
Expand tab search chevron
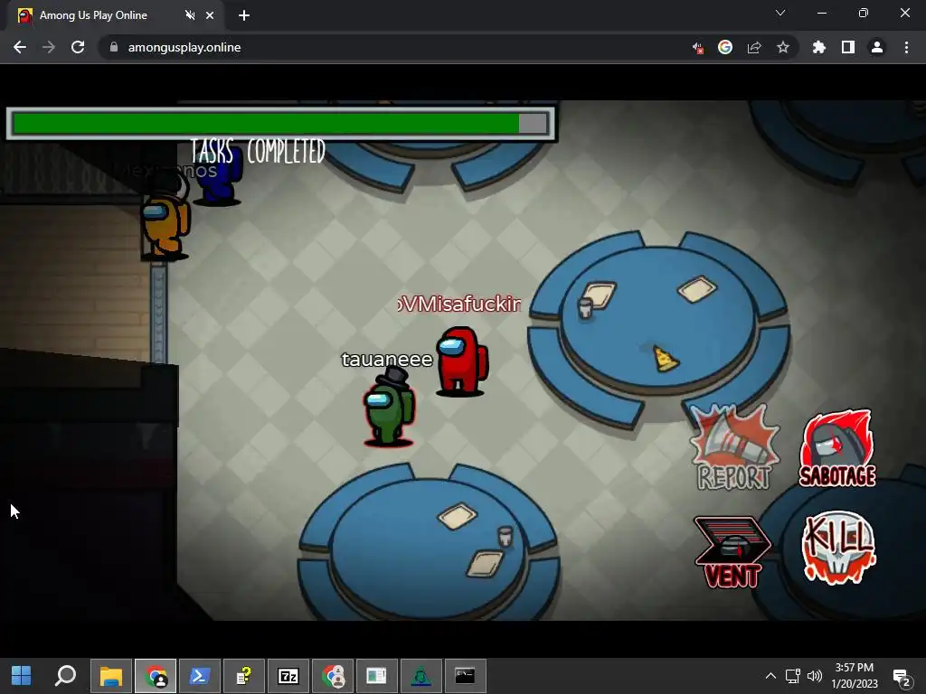(x=780, y=13)
